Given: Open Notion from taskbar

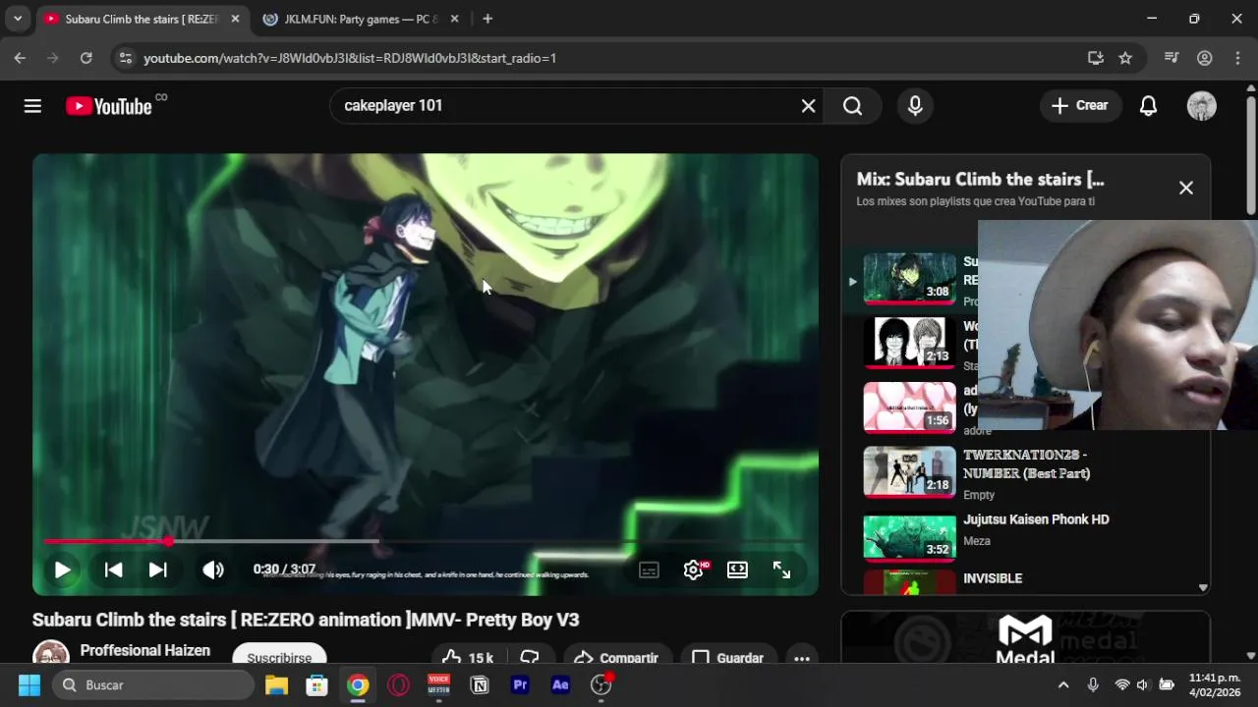Looking at the screenshot, I should coord(480,684).
